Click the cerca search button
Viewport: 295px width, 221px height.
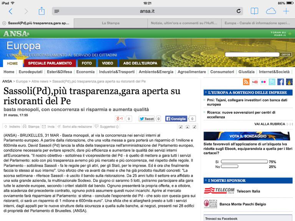[286, 54]
